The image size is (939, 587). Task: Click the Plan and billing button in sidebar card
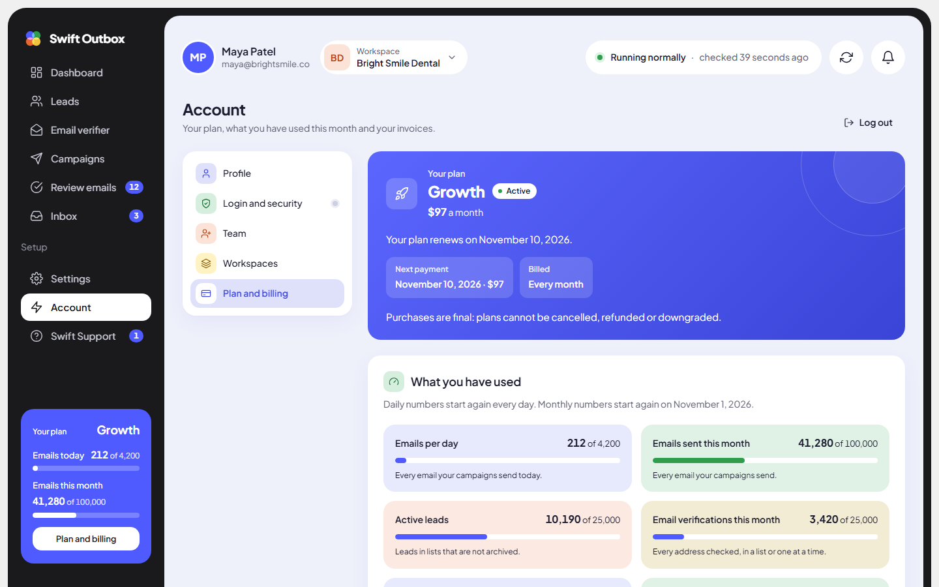point(86,539)
